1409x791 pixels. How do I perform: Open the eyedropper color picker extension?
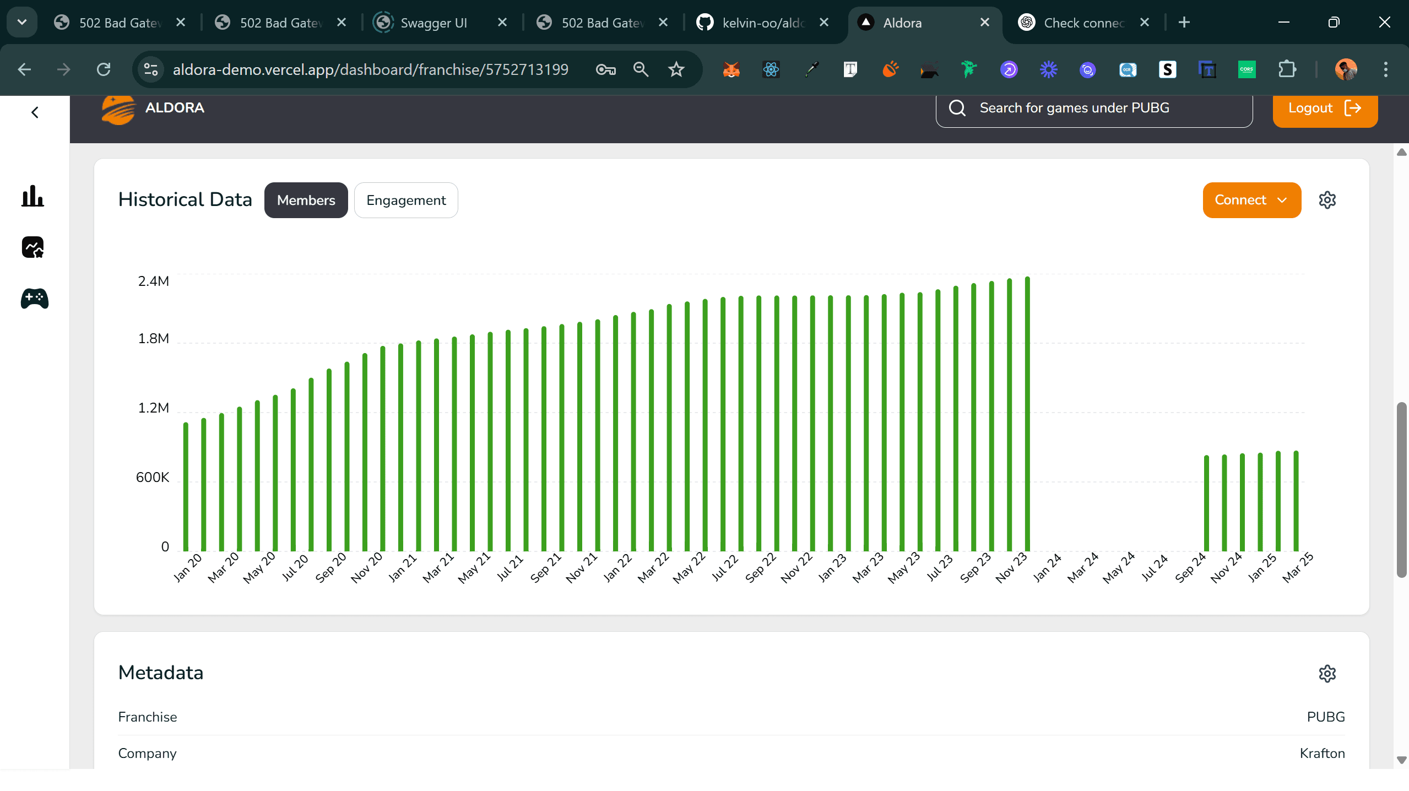pos(811,69)
